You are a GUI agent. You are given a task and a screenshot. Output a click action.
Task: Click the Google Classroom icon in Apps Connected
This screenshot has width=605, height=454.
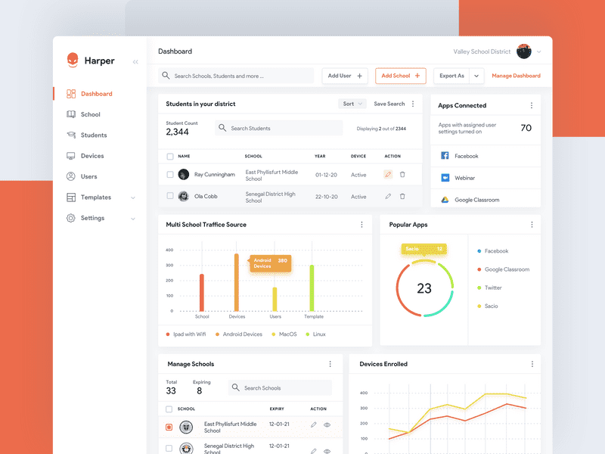445,200
